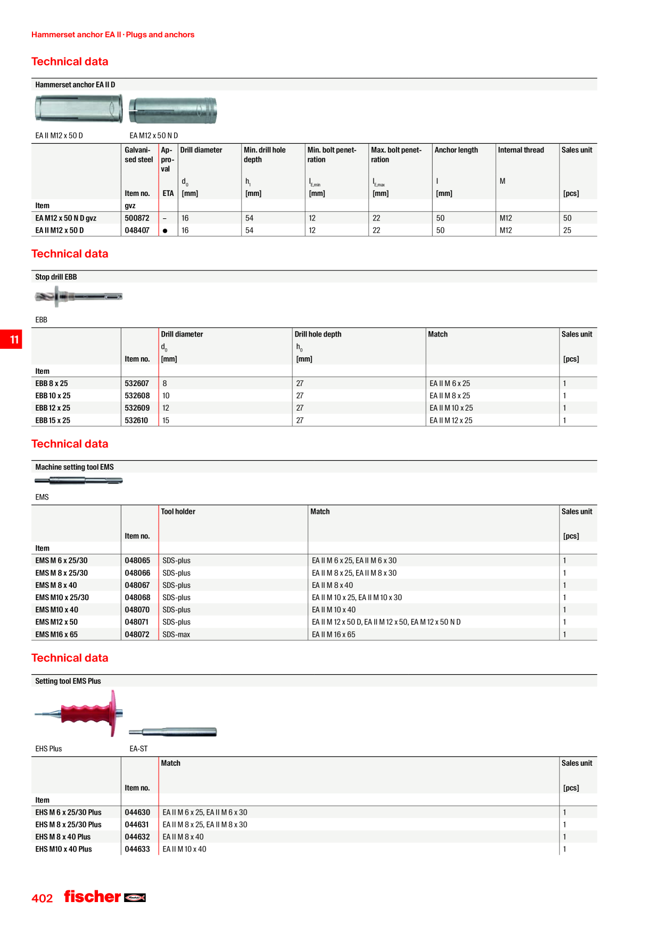
Task: Click the 'EMS M10 x 40' row label
Action: coord(57,610)
